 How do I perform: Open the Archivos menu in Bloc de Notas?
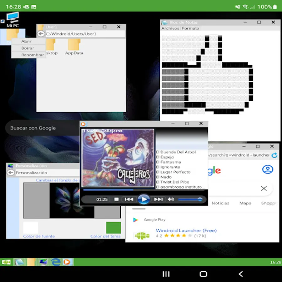point(170,28)
